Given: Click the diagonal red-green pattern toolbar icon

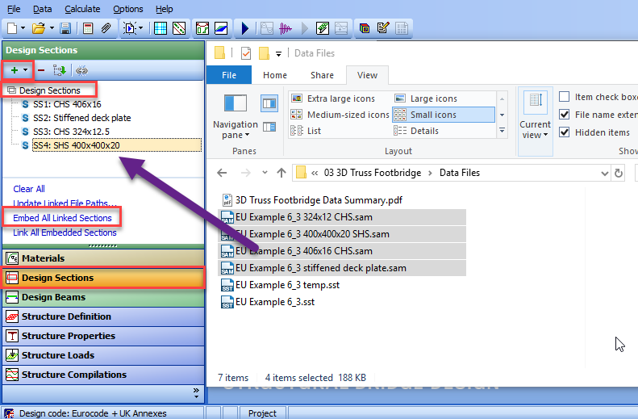Looking at the screenshot, I should (x=179, y=28).
